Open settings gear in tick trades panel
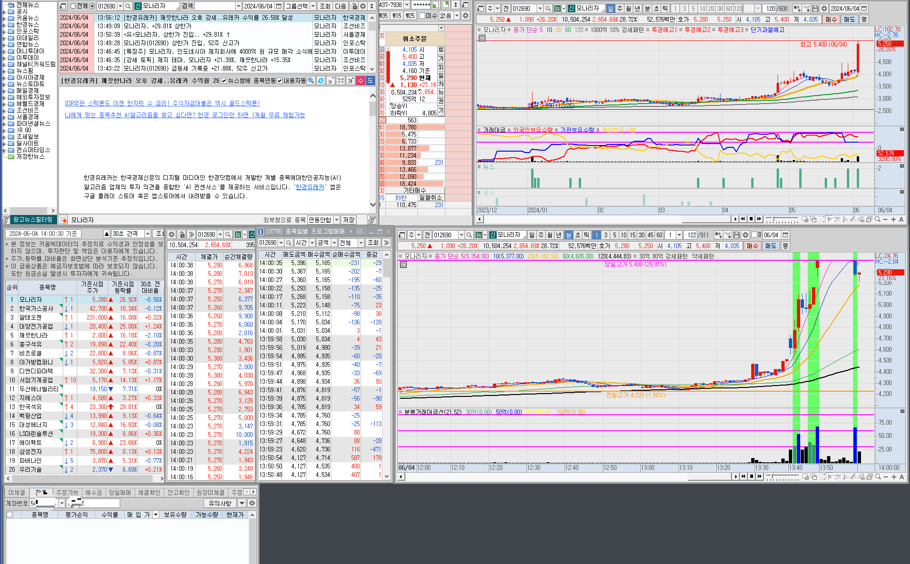 (172, 234)
